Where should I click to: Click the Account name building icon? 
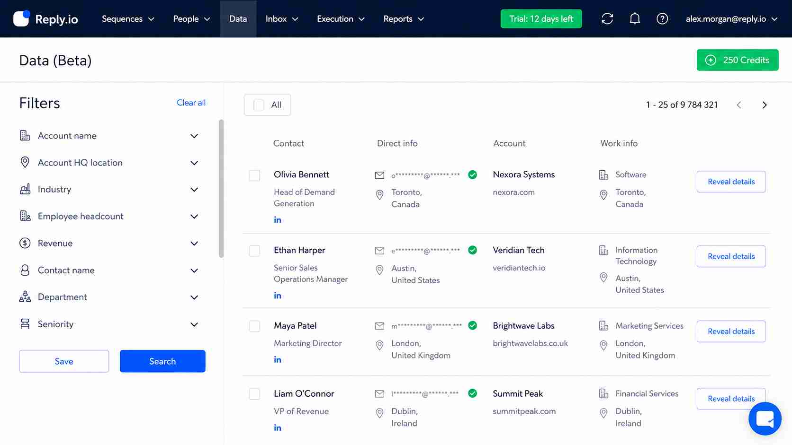tap(25, 136)
